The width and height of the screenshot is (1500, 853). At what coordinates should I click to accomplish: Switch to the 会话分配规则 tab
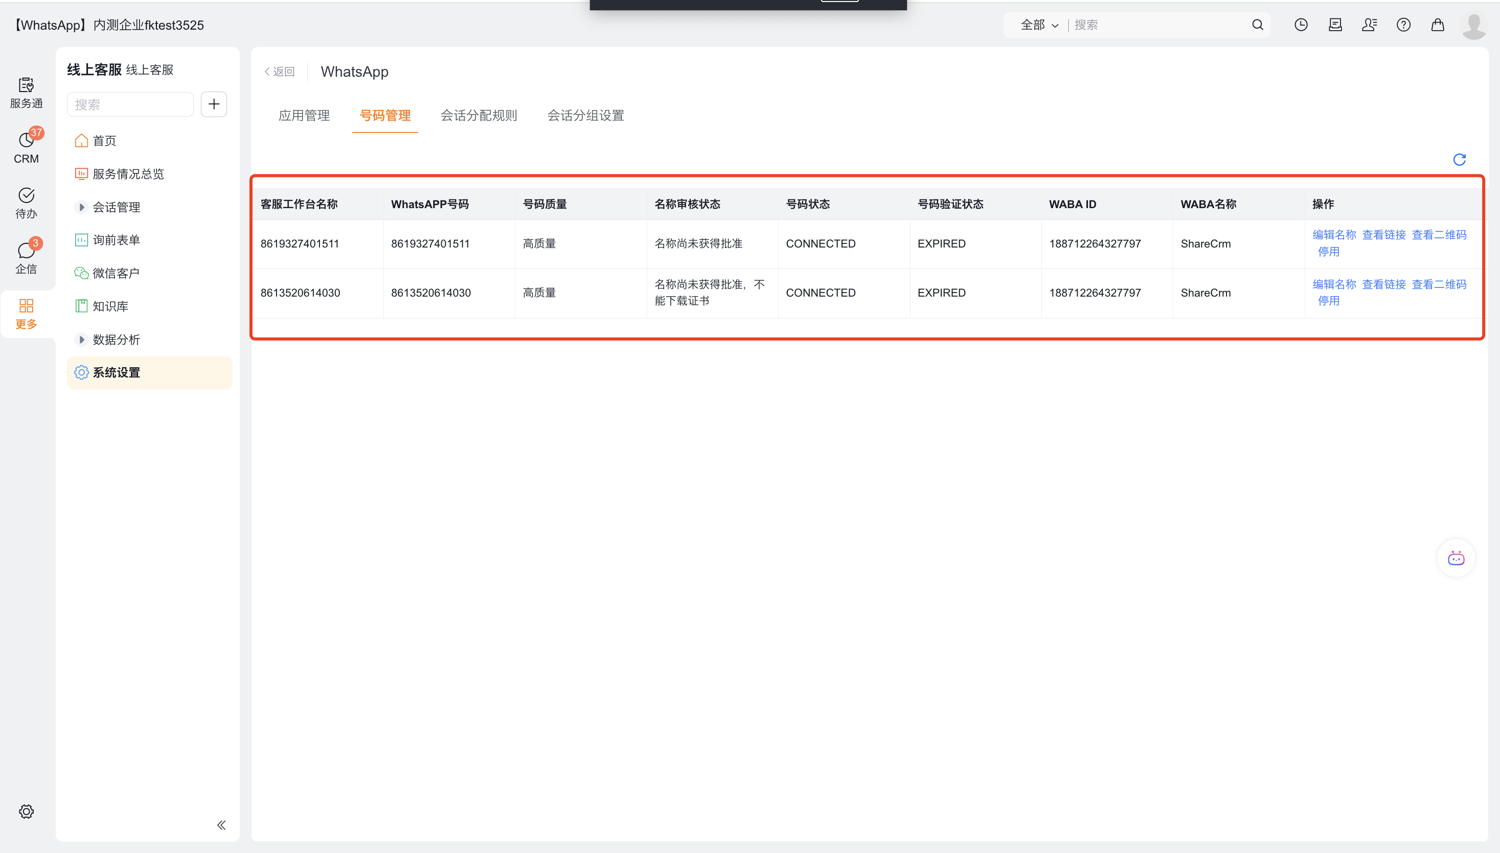(479, 116)
